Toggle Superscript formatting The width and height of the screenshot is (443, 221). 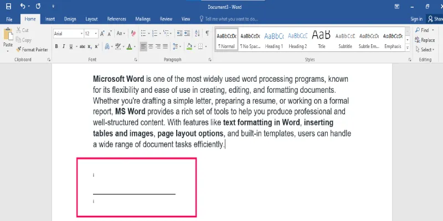pos(97,46)
